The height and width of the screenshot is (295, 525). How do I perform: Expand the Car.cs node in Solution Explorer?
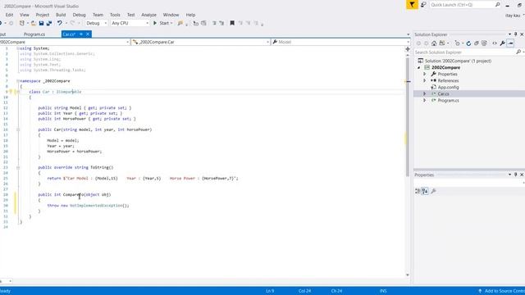[425, 93]
